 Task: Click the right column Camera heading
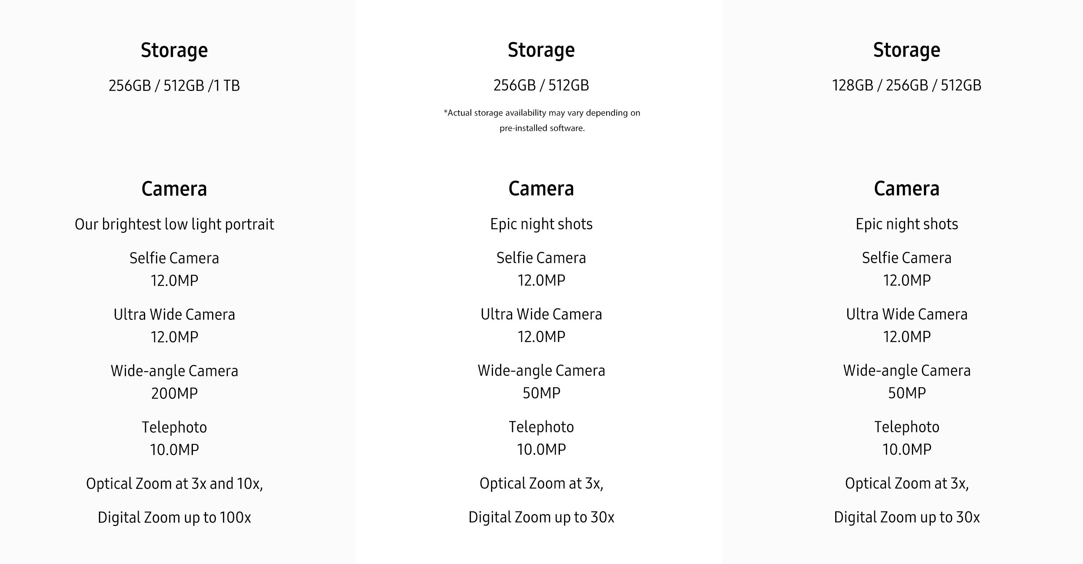pyautogui.click(x=906, y=188)
